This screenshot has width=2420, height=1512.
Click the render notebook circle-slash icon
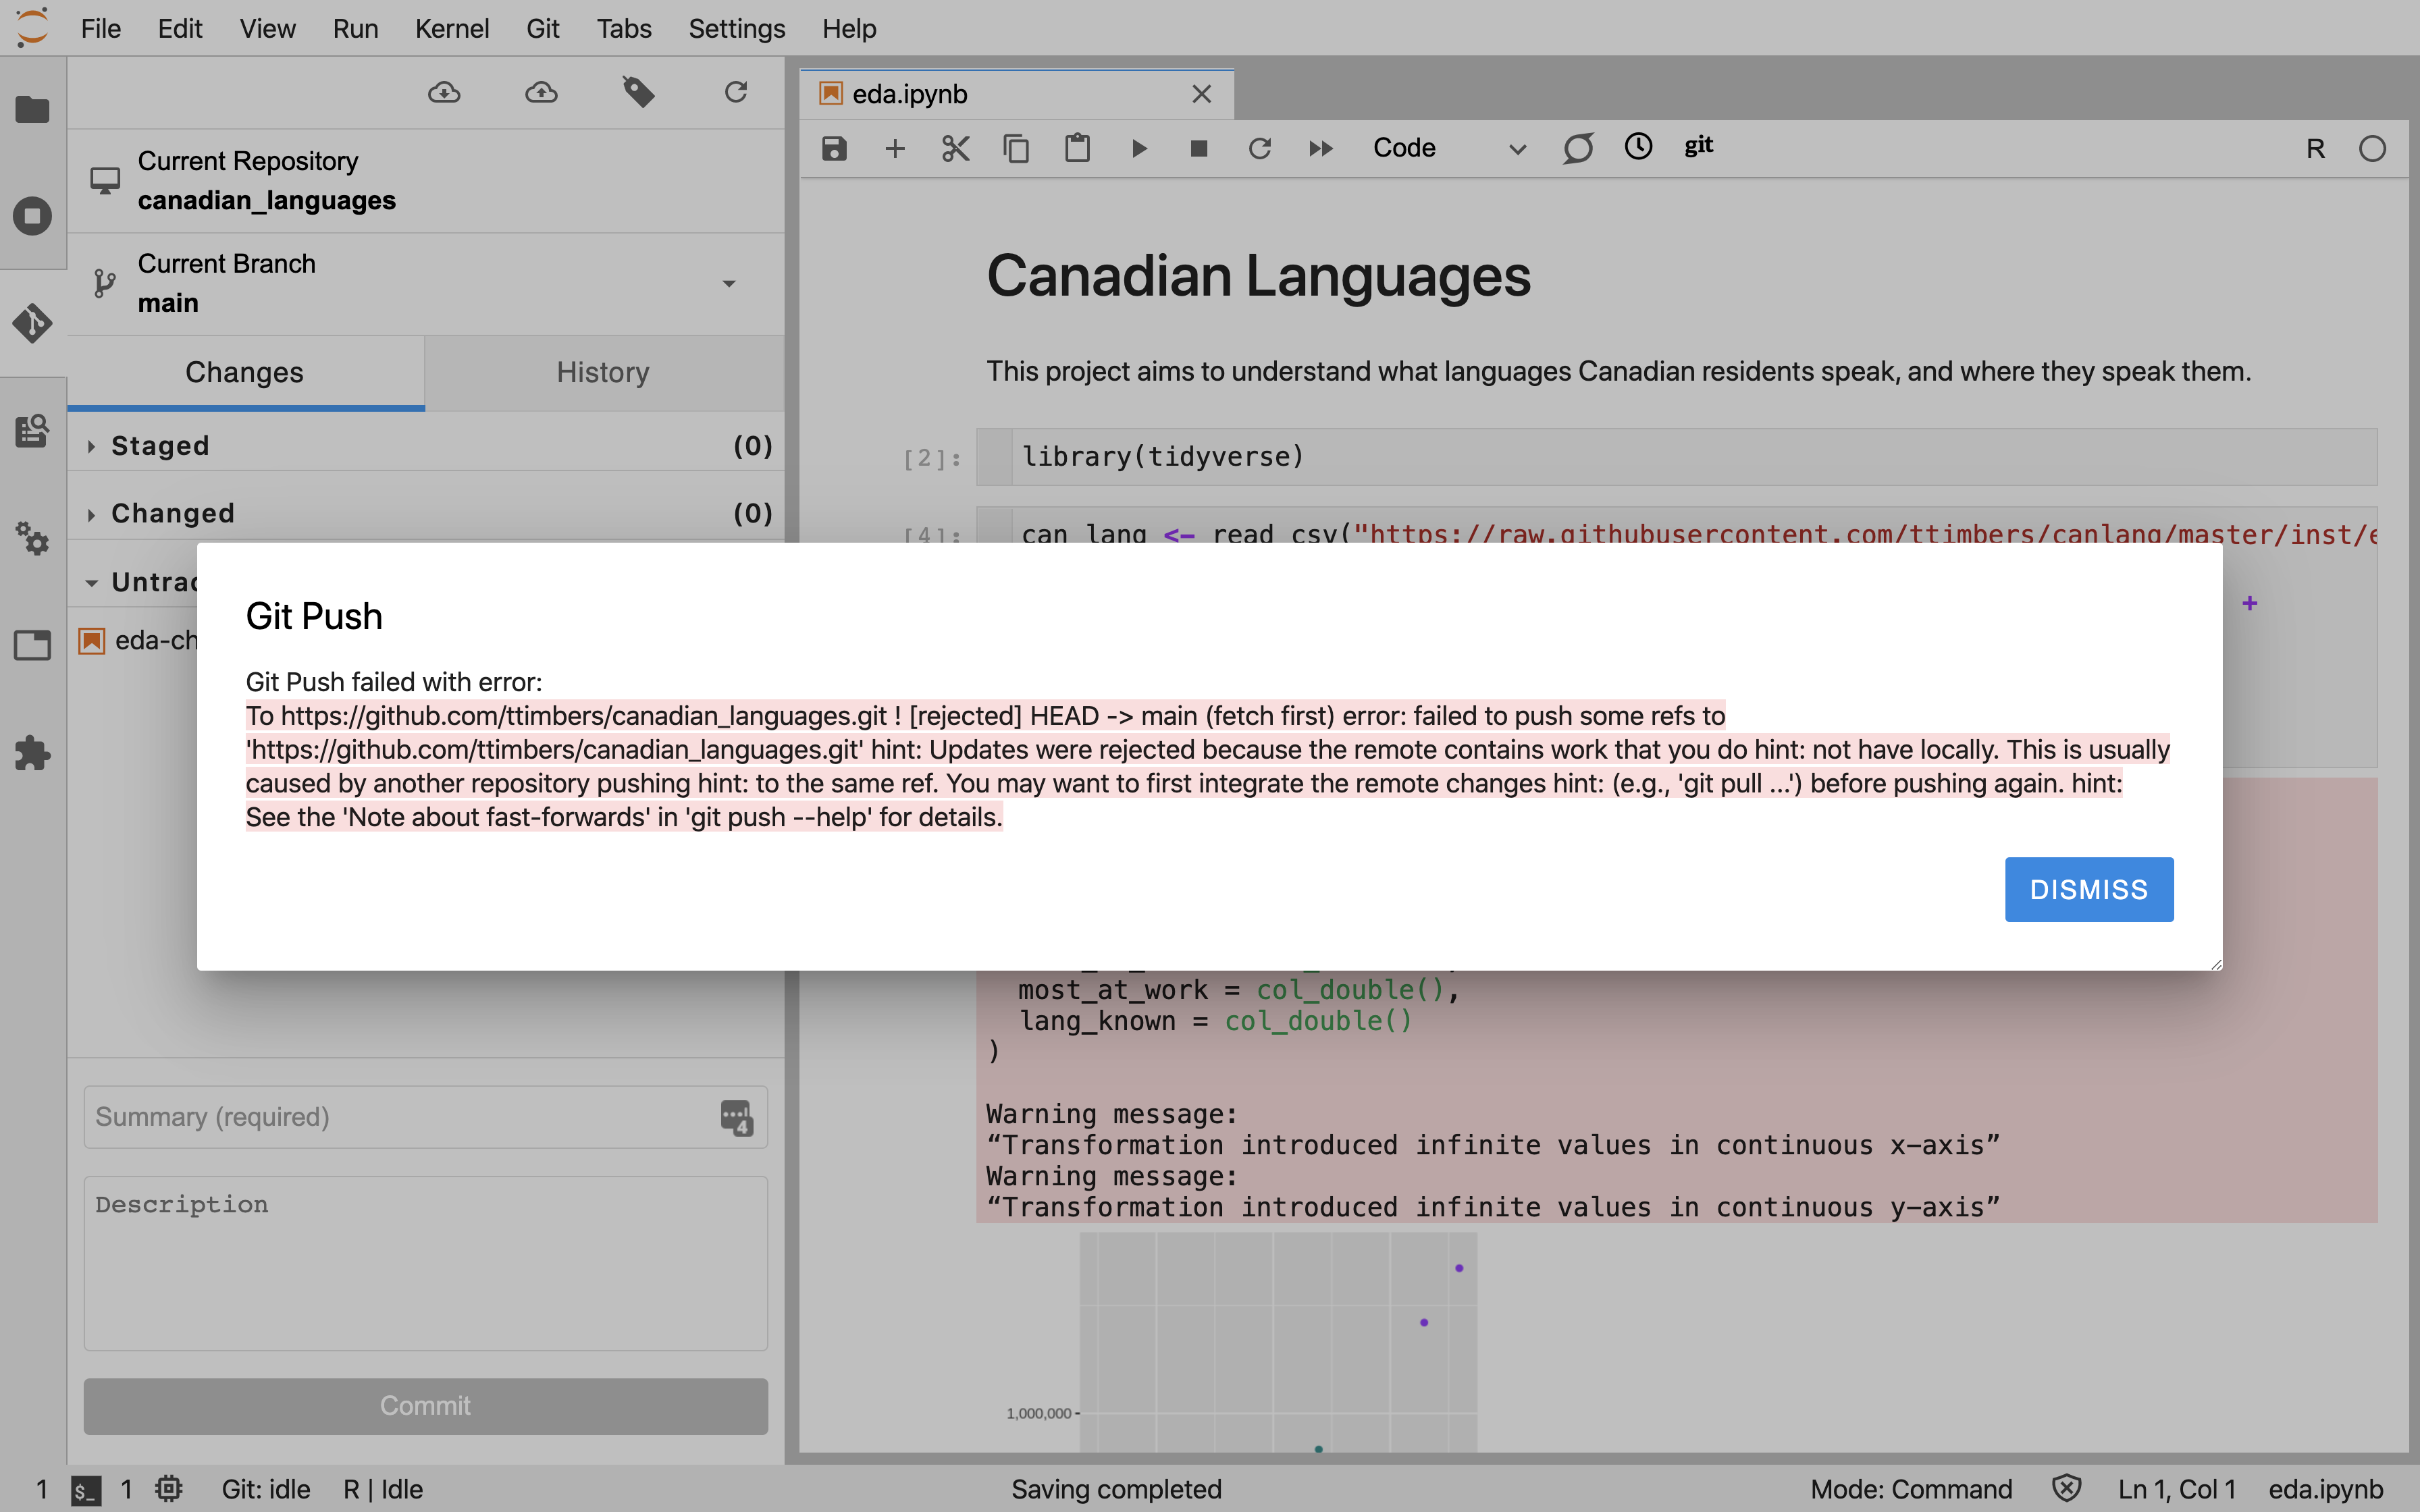point(1578,148)
